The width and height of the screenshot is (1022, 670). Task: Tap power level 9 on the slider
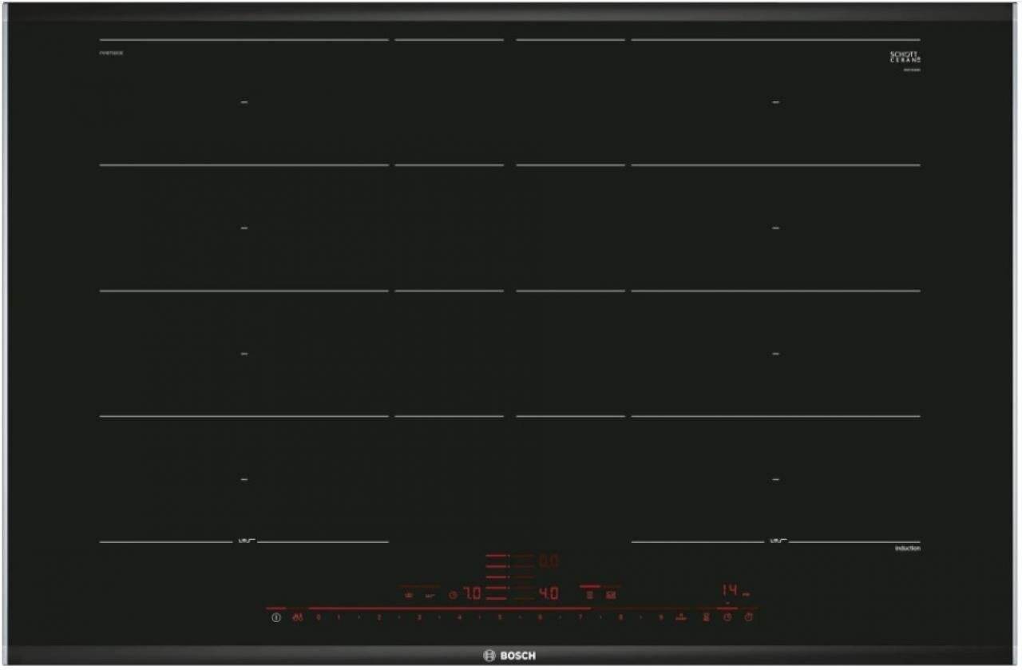point(660,617)
